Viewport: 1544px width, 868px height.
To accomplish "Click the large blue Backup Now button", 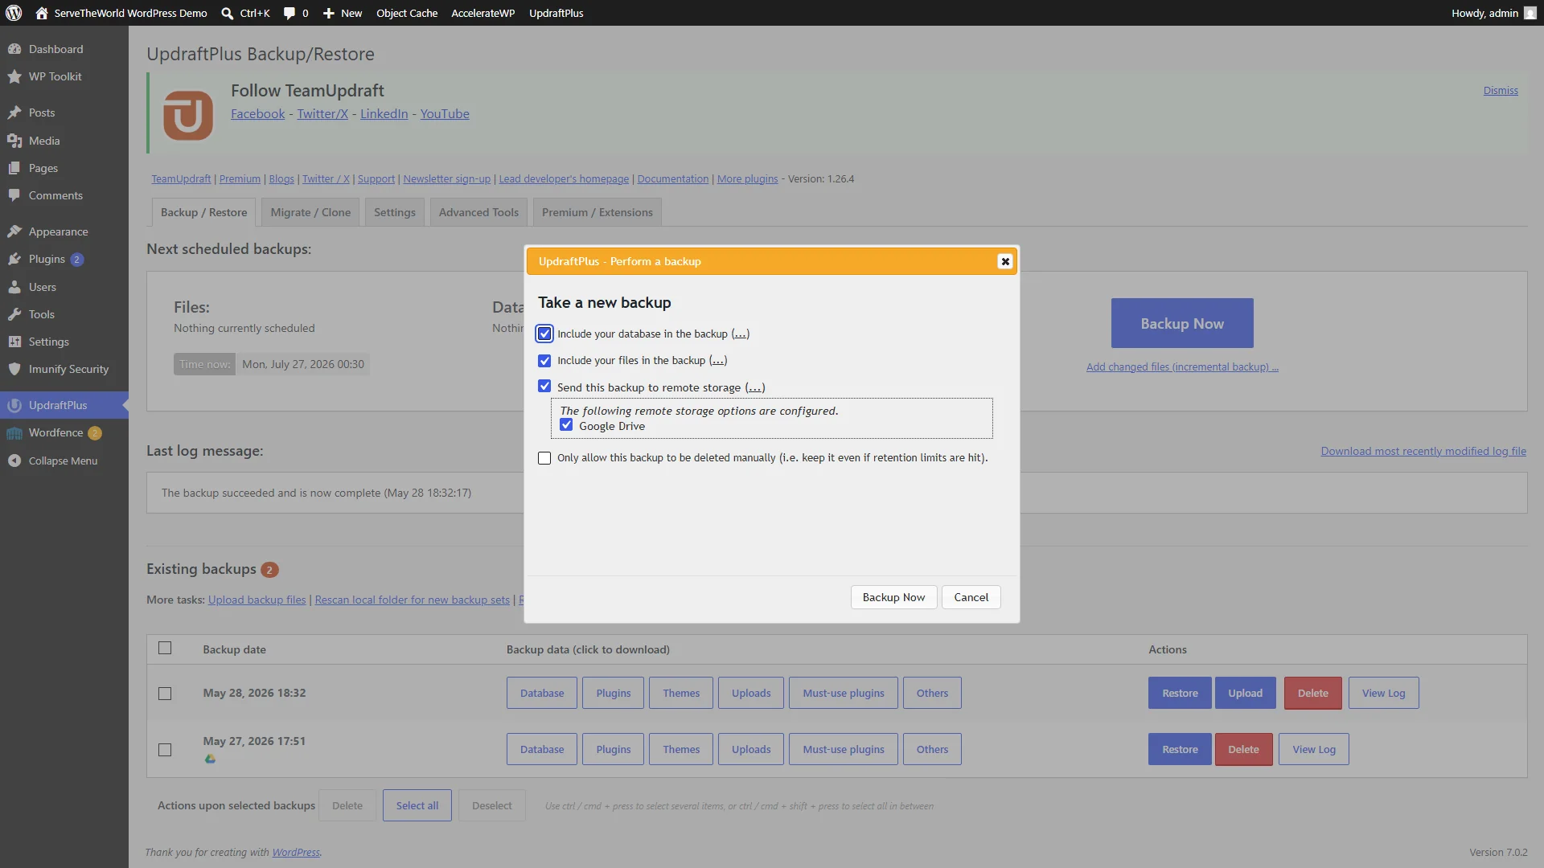I will click(1182, 323).
